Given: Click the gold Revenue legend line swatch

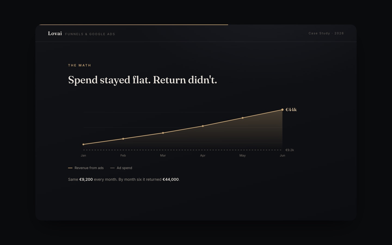Looking at the screenshot, I should [70, 168].
